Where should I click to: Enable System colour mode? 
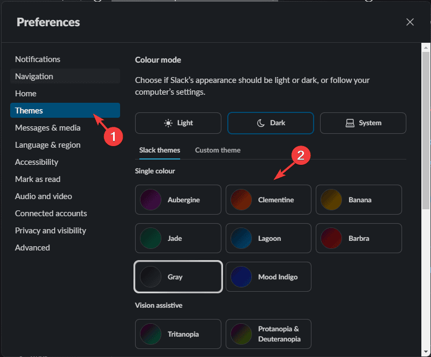(x=363, y=123)
